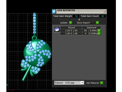Select the 1.34 X 1.34 size cell
Viewport: 122px width, 92px height.
(71, 30)
